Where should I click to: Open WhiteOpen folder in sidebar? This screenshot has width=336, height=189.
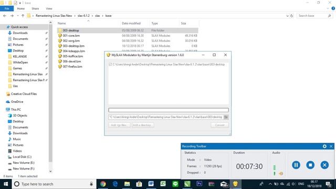click(20, 62)
